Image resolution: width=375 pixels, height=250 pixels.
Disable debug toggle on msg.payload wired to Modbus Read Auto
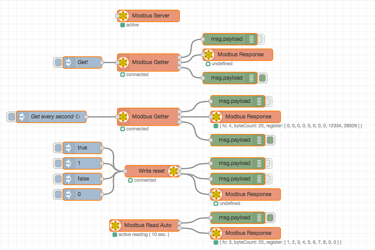270,218
